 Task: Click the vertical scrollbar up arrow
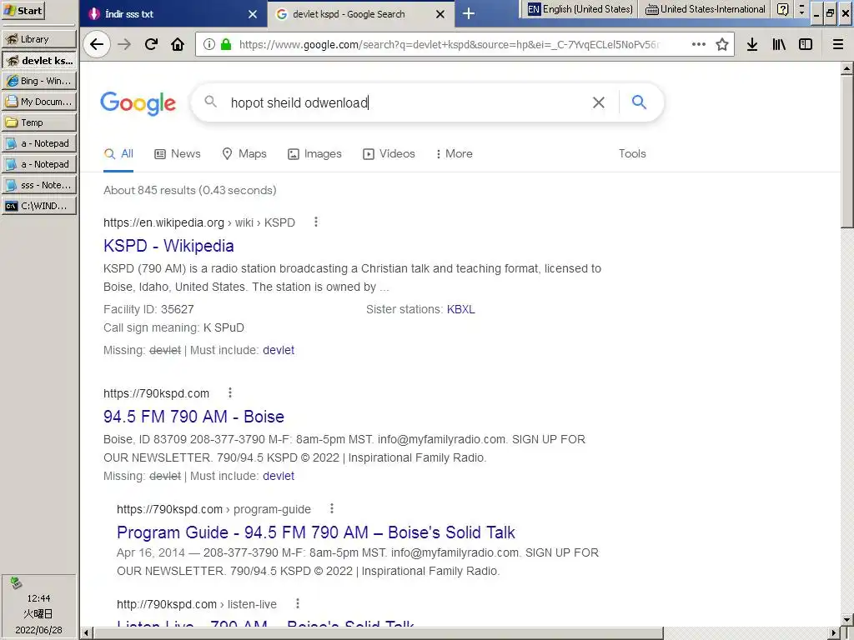click(x=847, y=69)
